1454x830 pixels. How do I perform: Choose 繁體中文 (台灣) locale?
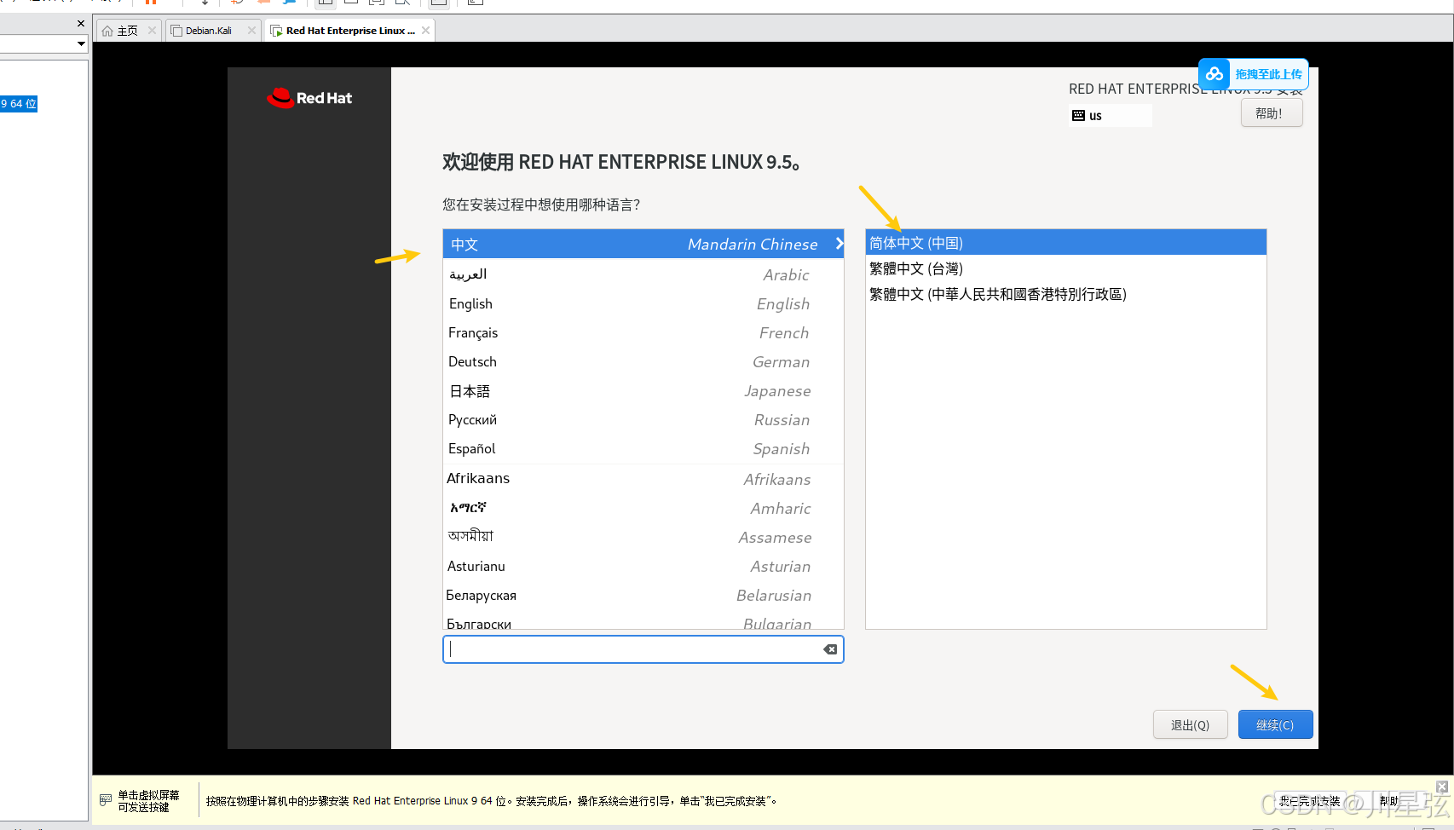pos(1065,268)
